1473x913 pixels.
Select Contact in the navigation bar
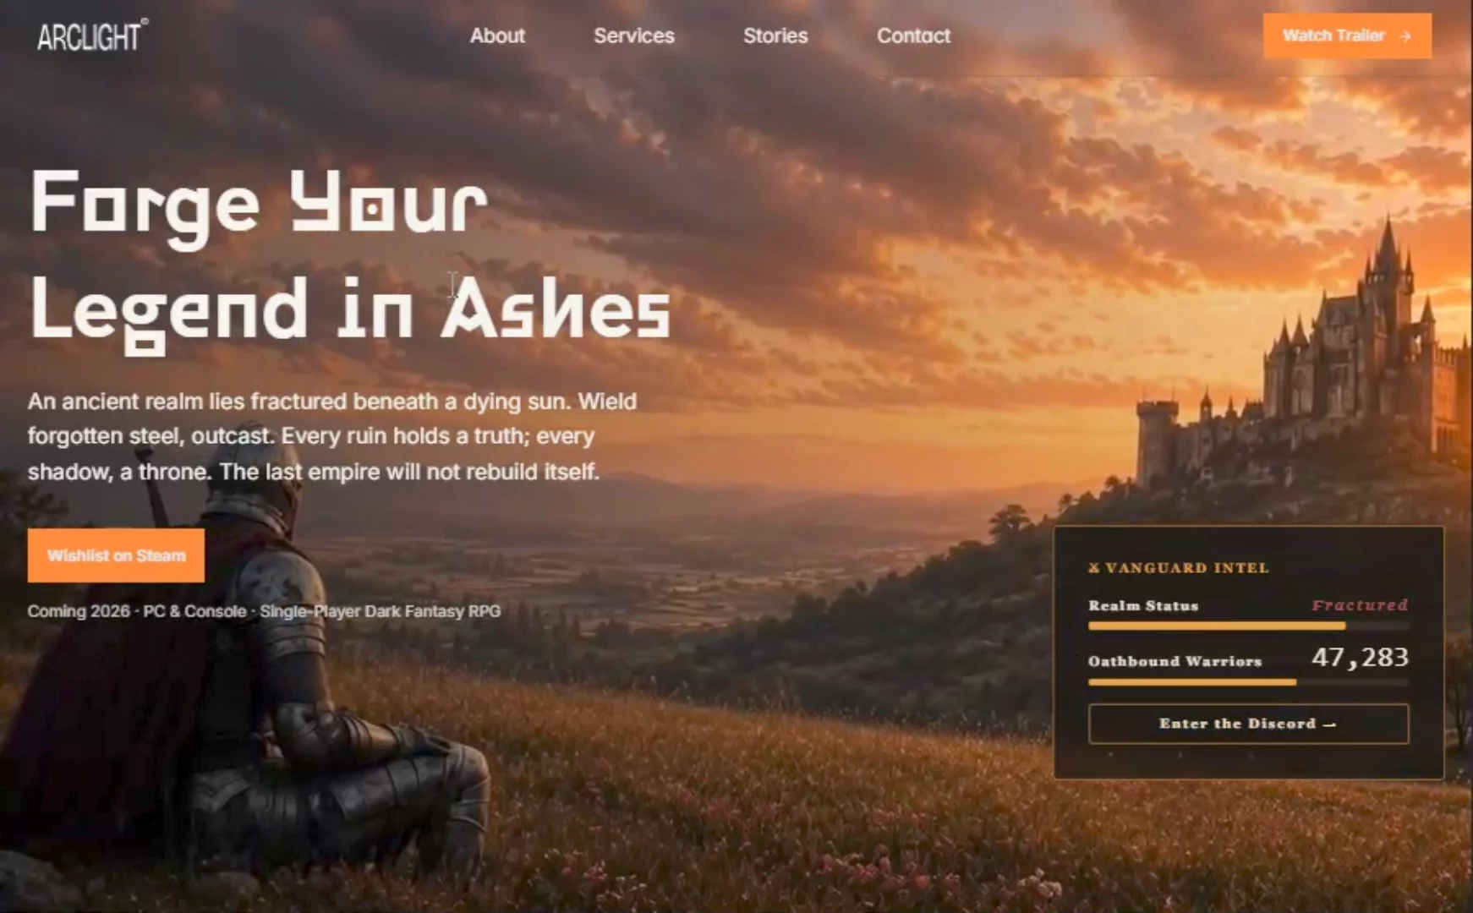913,36
